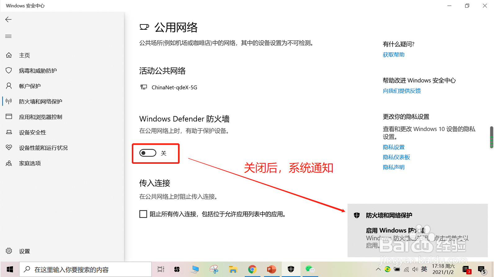The width and height of the screenshot is (494, 277).
Task: Open File Explorer from the taskbar
Action: (233, 269)
